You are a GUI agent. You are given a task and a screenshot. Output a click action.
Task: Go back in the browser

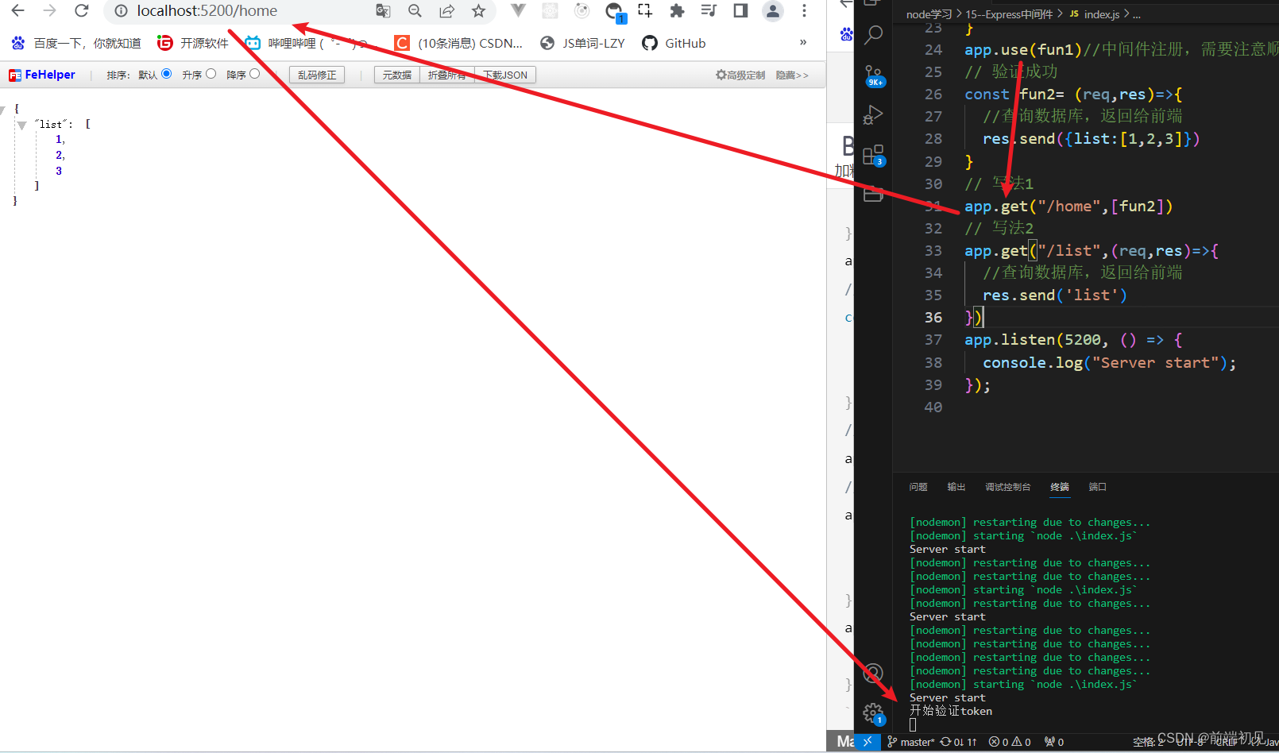[x=17, y=11]
